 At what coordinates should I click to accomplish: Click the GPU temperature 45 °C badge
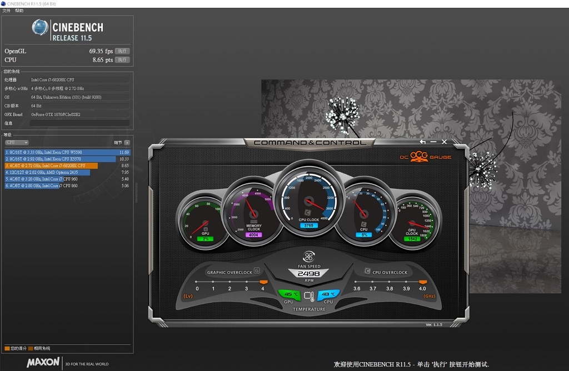[290, 294]
